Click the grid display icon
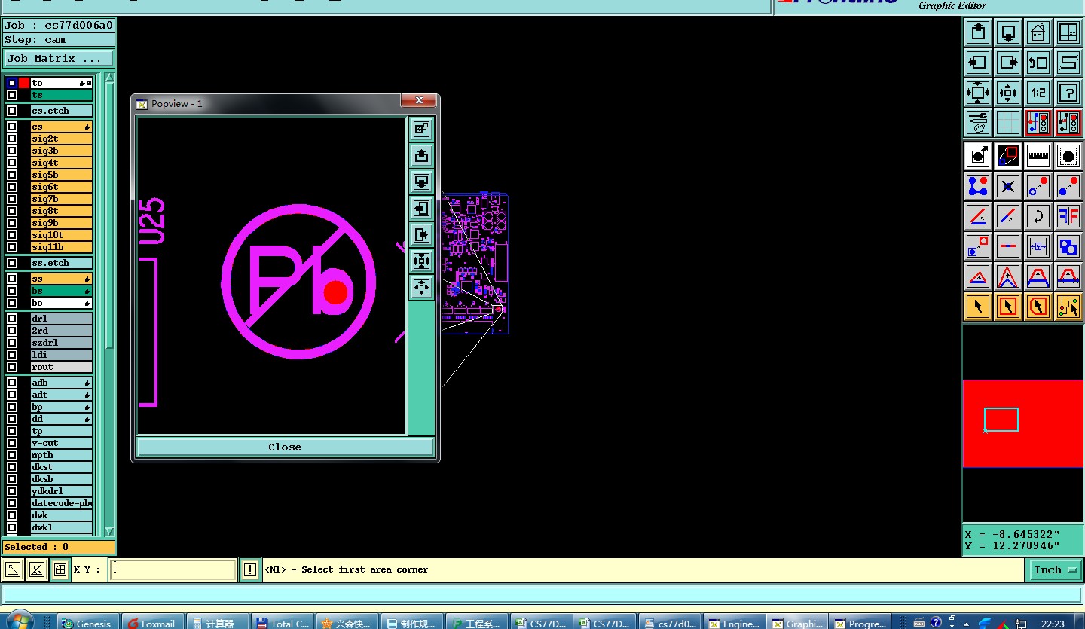 (x=1008, y=123)
